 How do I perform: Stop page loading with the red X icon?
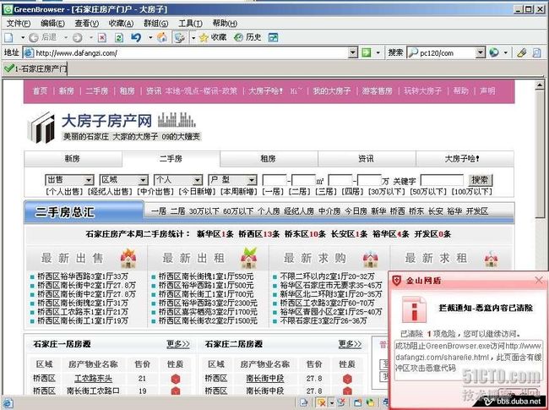pyautogui.click(x=102, y=37)
